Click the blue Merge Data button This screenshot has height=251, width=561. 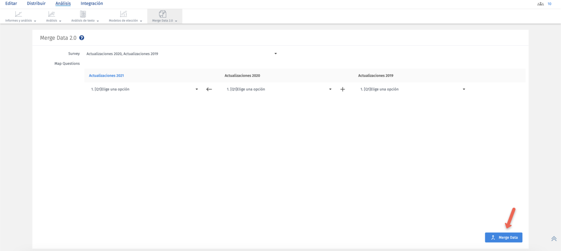coord(503,237)
